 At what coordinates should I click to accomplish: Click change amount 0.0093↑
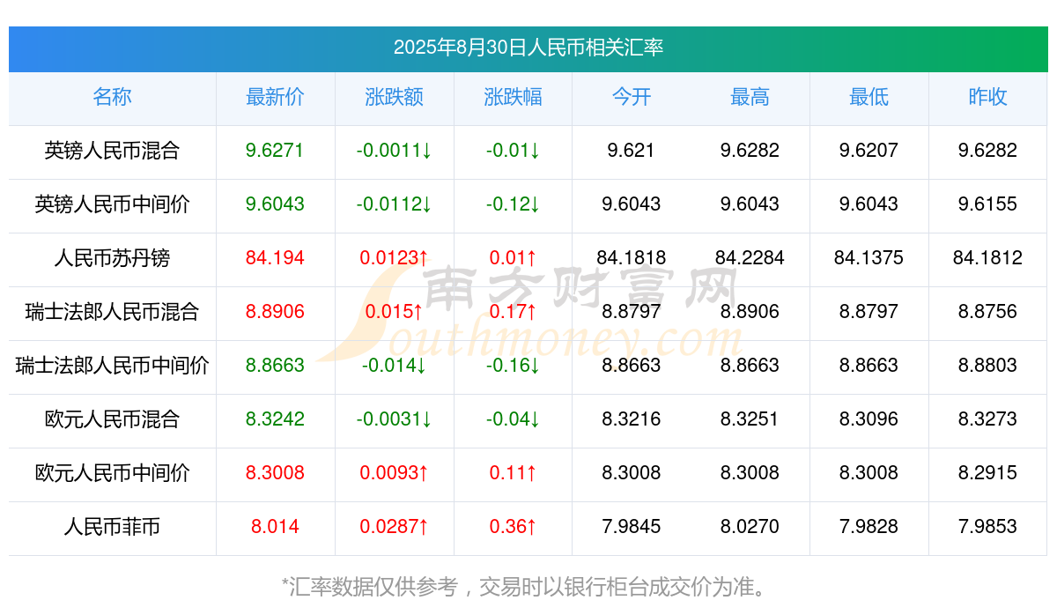[394, 473]
